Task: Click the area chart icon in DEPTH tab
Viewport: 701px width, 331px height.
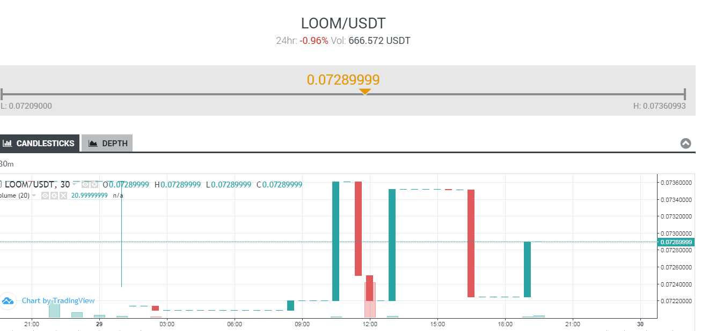Action: pyautogui.click(x=93, y=144)
